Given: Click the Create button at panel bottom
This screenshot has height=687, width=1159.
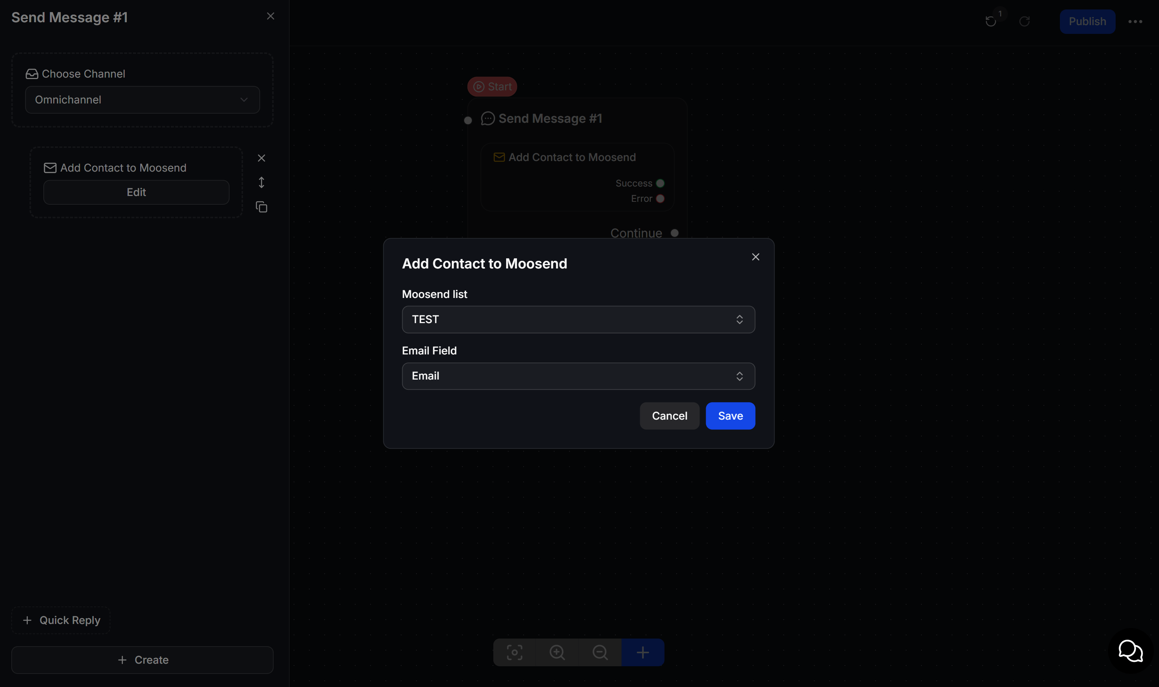Looking at the screenshot, I should click(x=142, y=660).
